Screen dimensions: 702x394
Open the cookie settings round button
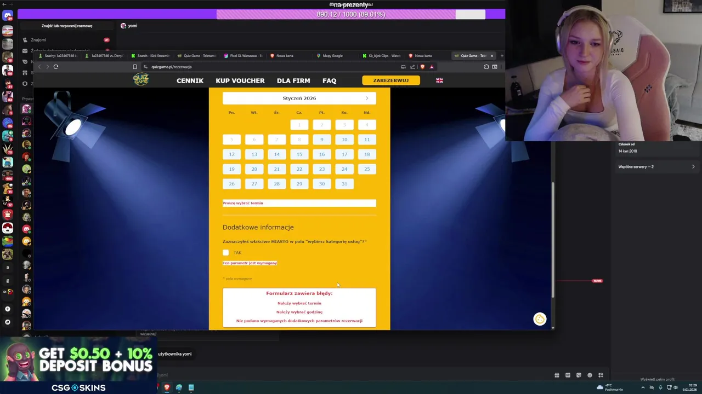[540, 319]
